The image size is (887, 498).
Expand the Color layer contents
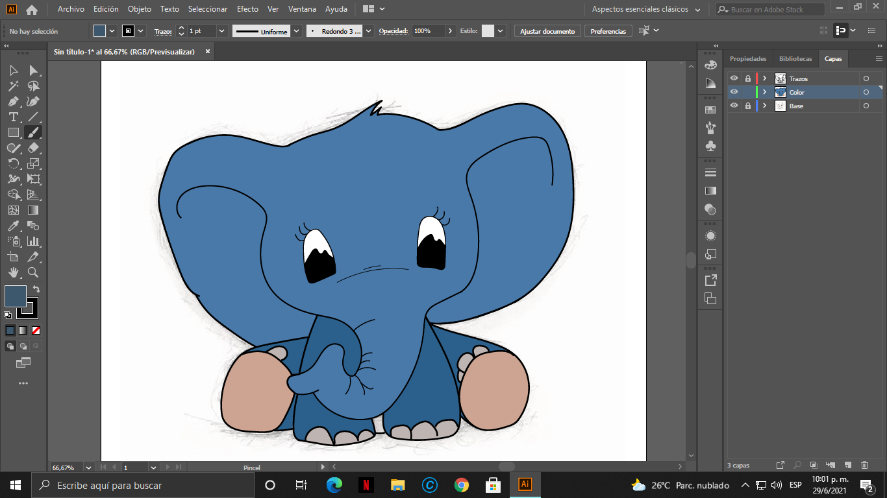765,92
